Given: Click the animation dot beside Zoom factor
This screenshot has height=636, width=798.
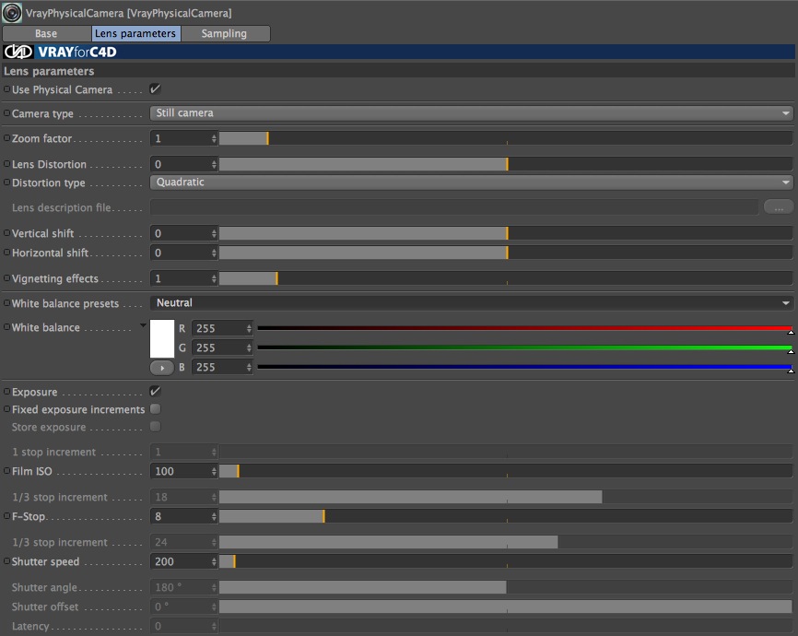Looking at the screenshot, I should click(7, 138).
